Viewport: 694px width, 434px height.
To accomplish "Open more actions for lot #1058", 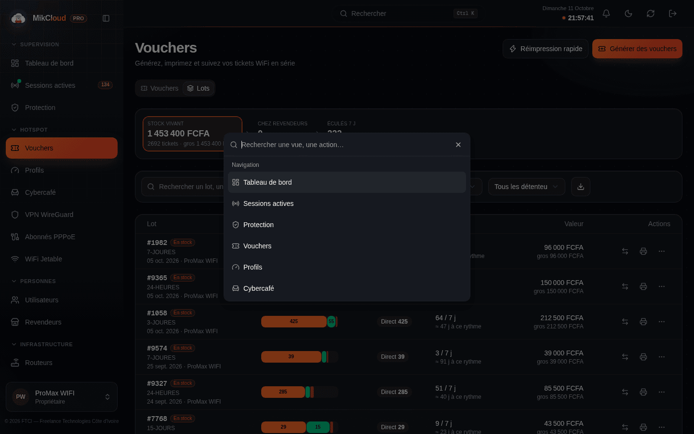I will coord(662,322).
